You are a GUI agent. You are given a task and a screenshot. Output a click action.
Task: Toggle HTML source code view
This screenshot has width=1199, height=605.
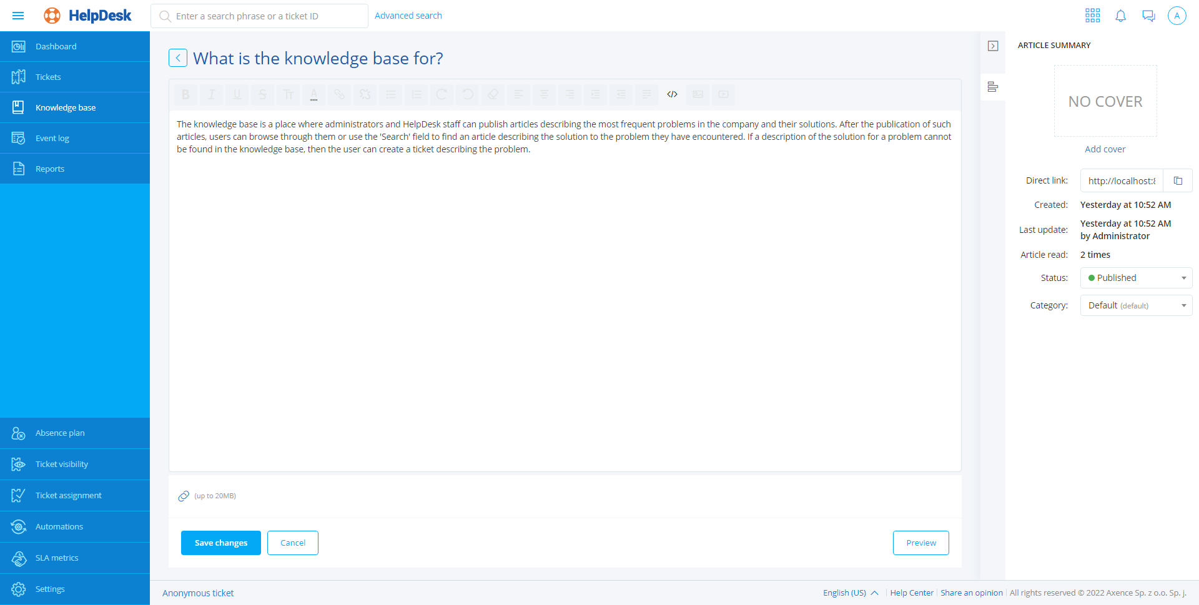pyautogui.click(x=672, y=94)
